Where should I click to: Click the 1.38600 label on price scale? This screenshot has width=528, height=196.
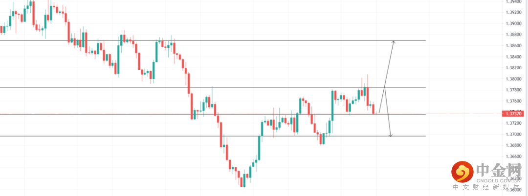coord(513,45)
